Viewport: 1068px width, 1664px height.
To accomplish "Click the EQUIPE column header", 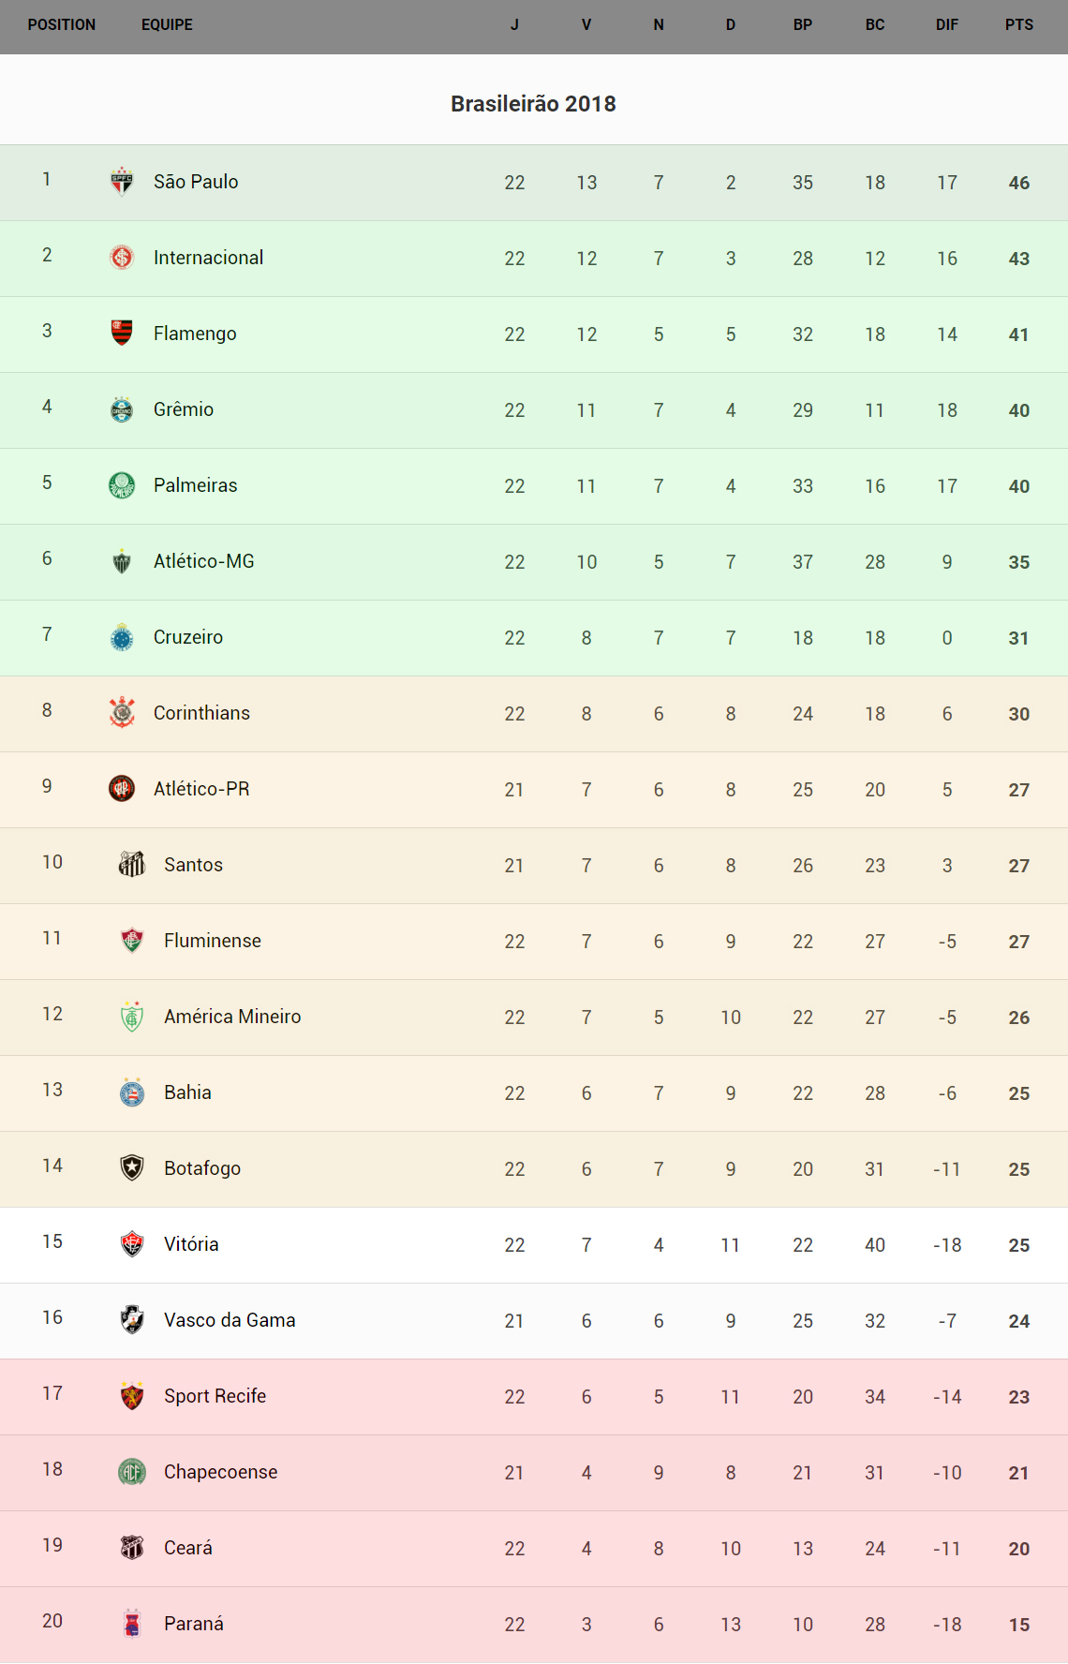I will 167,25.
